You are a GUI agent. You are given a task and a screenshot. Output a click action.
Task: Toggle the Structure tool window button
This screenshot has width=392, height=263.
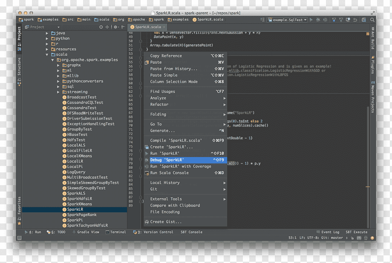[x=19, y=71]
